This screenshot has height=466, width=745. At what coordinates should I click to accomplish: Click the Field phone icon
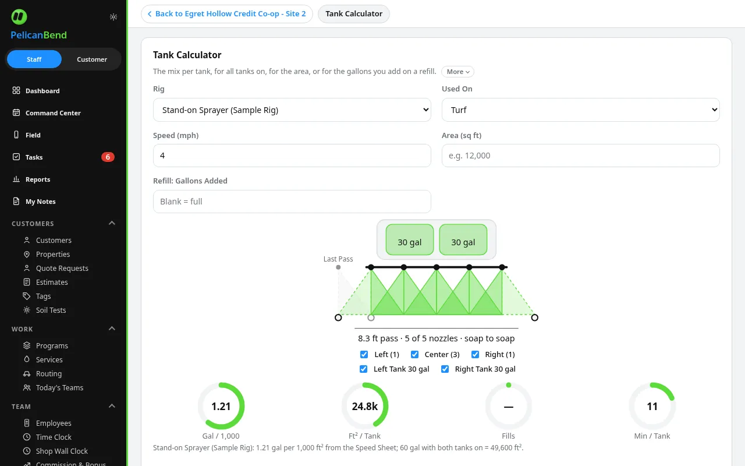pos(16,135)
